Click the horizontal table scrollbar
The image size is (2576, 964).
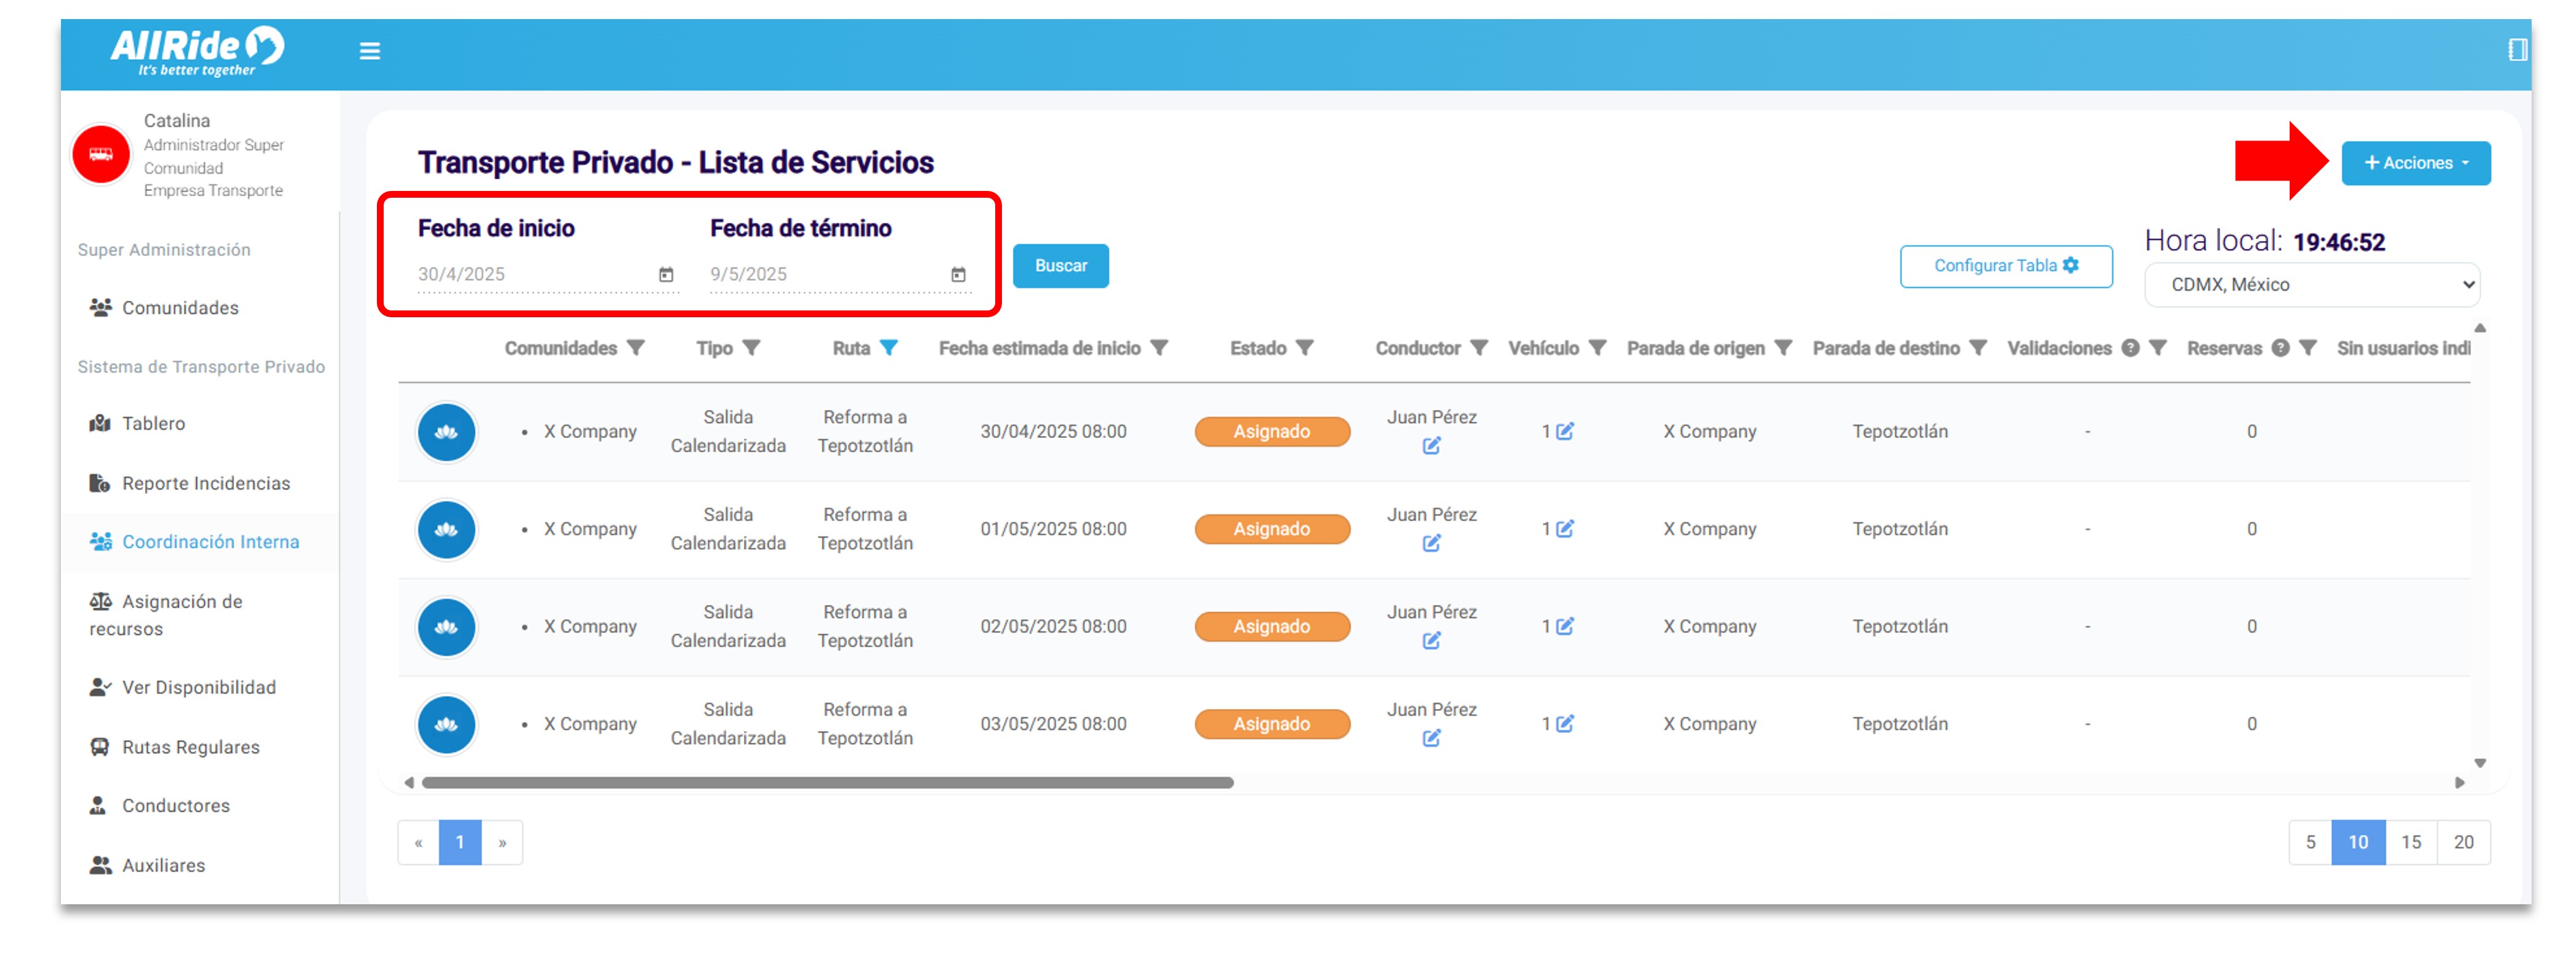tap(827, 783)
